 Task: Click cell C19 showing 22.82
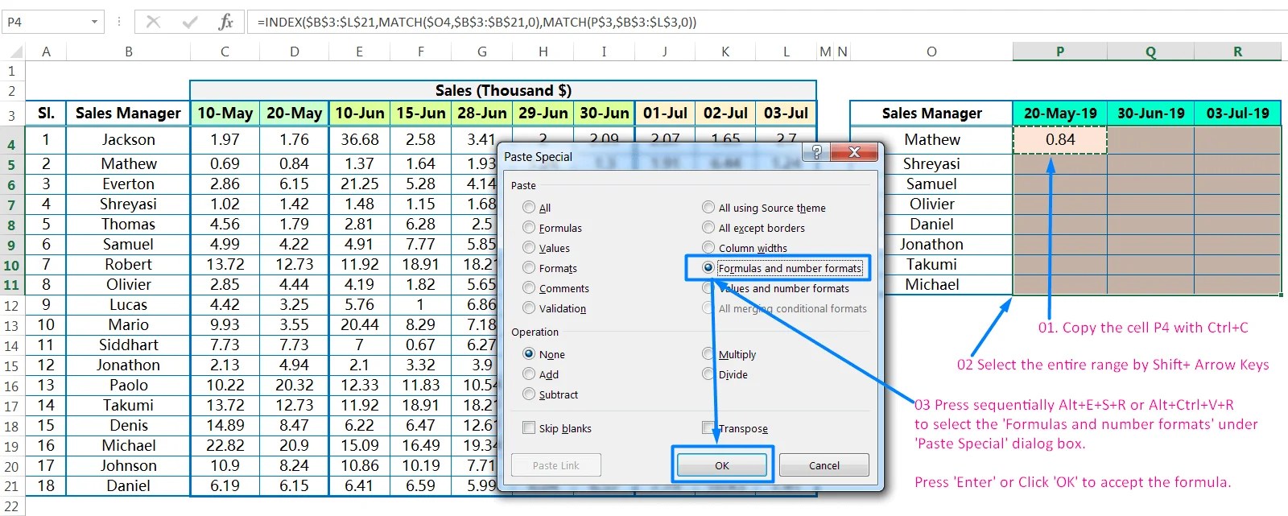tap(225, 445)
